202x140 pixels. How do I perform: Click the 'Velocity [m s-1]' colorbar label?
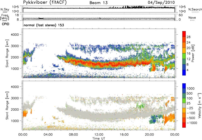pyautogui.click(x=199, y=105)
